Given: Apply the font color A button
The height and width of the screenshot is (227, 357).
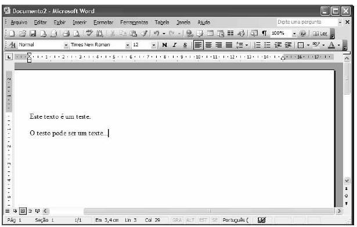Looking at the screenshot, I should tap(331, 45).
